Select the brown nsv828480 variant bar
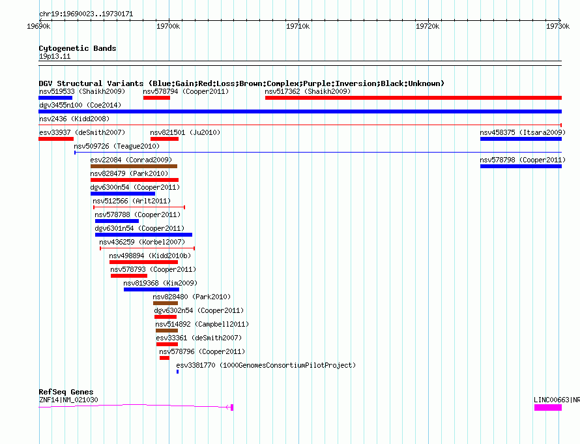The width and height of the screenshot is (580, 444). 165,303
